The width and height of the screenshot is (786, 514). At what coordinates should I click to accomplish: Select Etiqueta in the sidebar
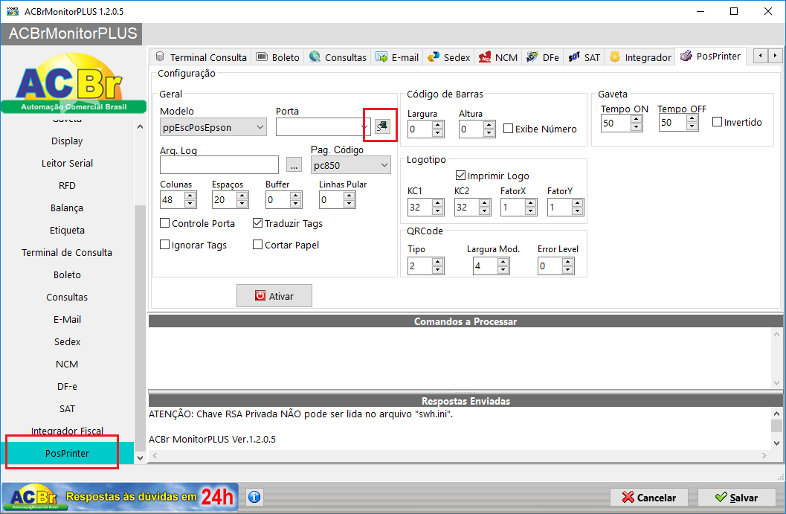pos(67,230)
